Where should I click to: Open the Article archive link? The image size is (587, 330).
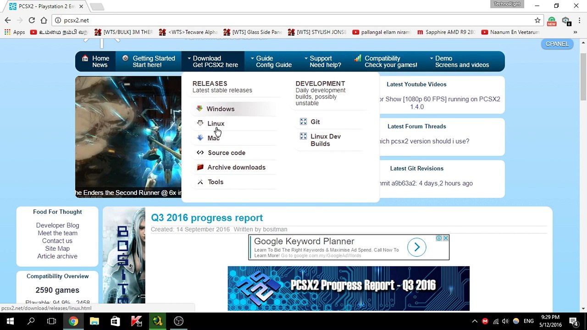pyautogui.click(x=57, y=256)
